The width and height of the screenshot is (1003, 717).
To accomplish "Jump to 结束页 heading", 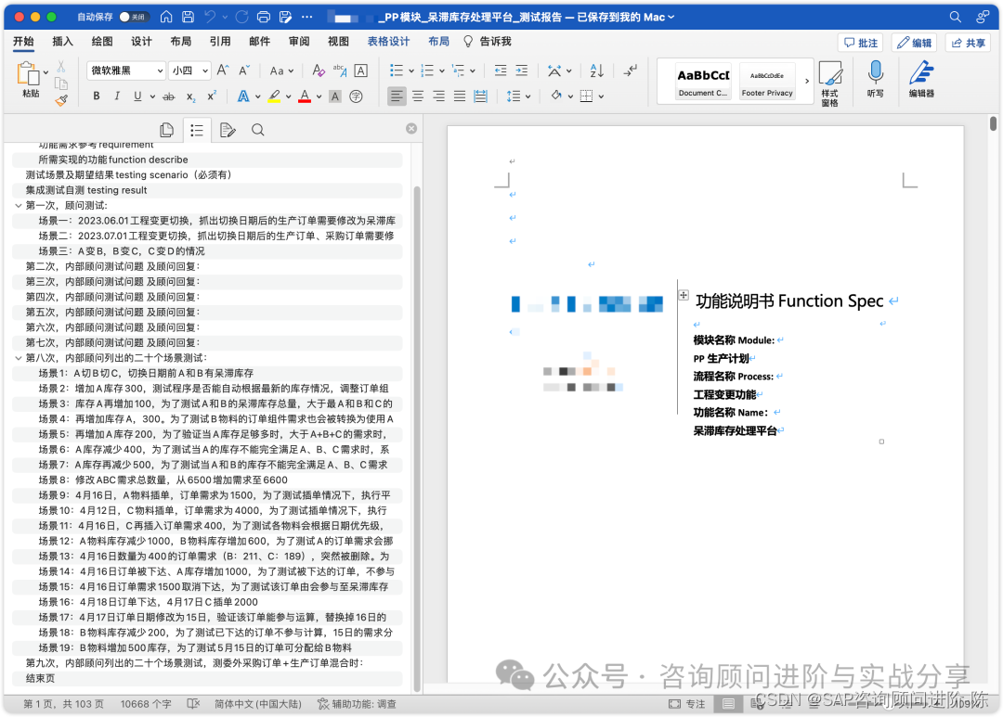I will click(x=40, y=679).
